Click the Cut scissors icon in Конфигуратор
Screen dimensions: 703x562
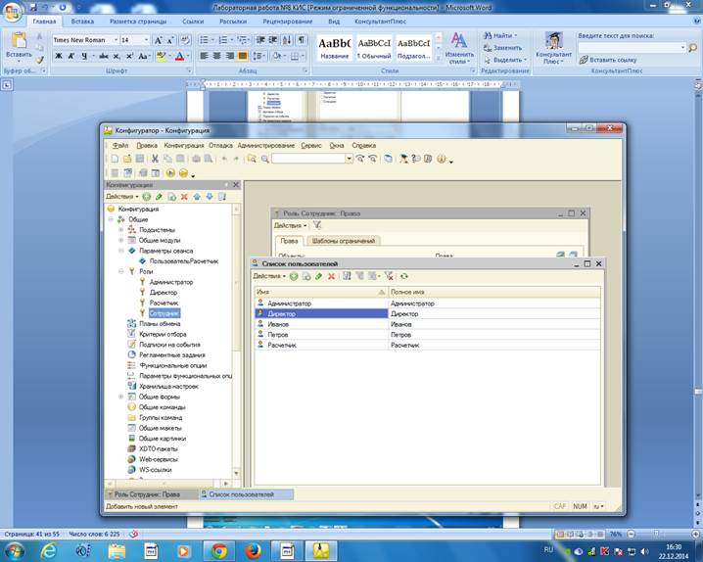coord(155,159)
